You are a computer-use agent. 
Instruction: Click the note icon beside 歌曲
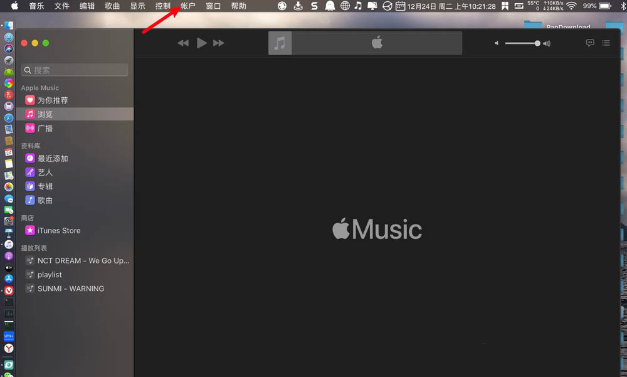(x=30, y=201)
